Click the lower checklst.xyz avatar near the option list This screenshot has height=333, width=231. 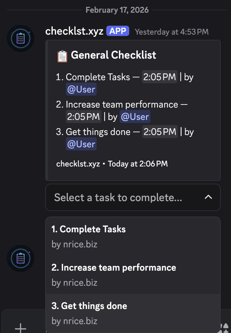tap(21, 258)
